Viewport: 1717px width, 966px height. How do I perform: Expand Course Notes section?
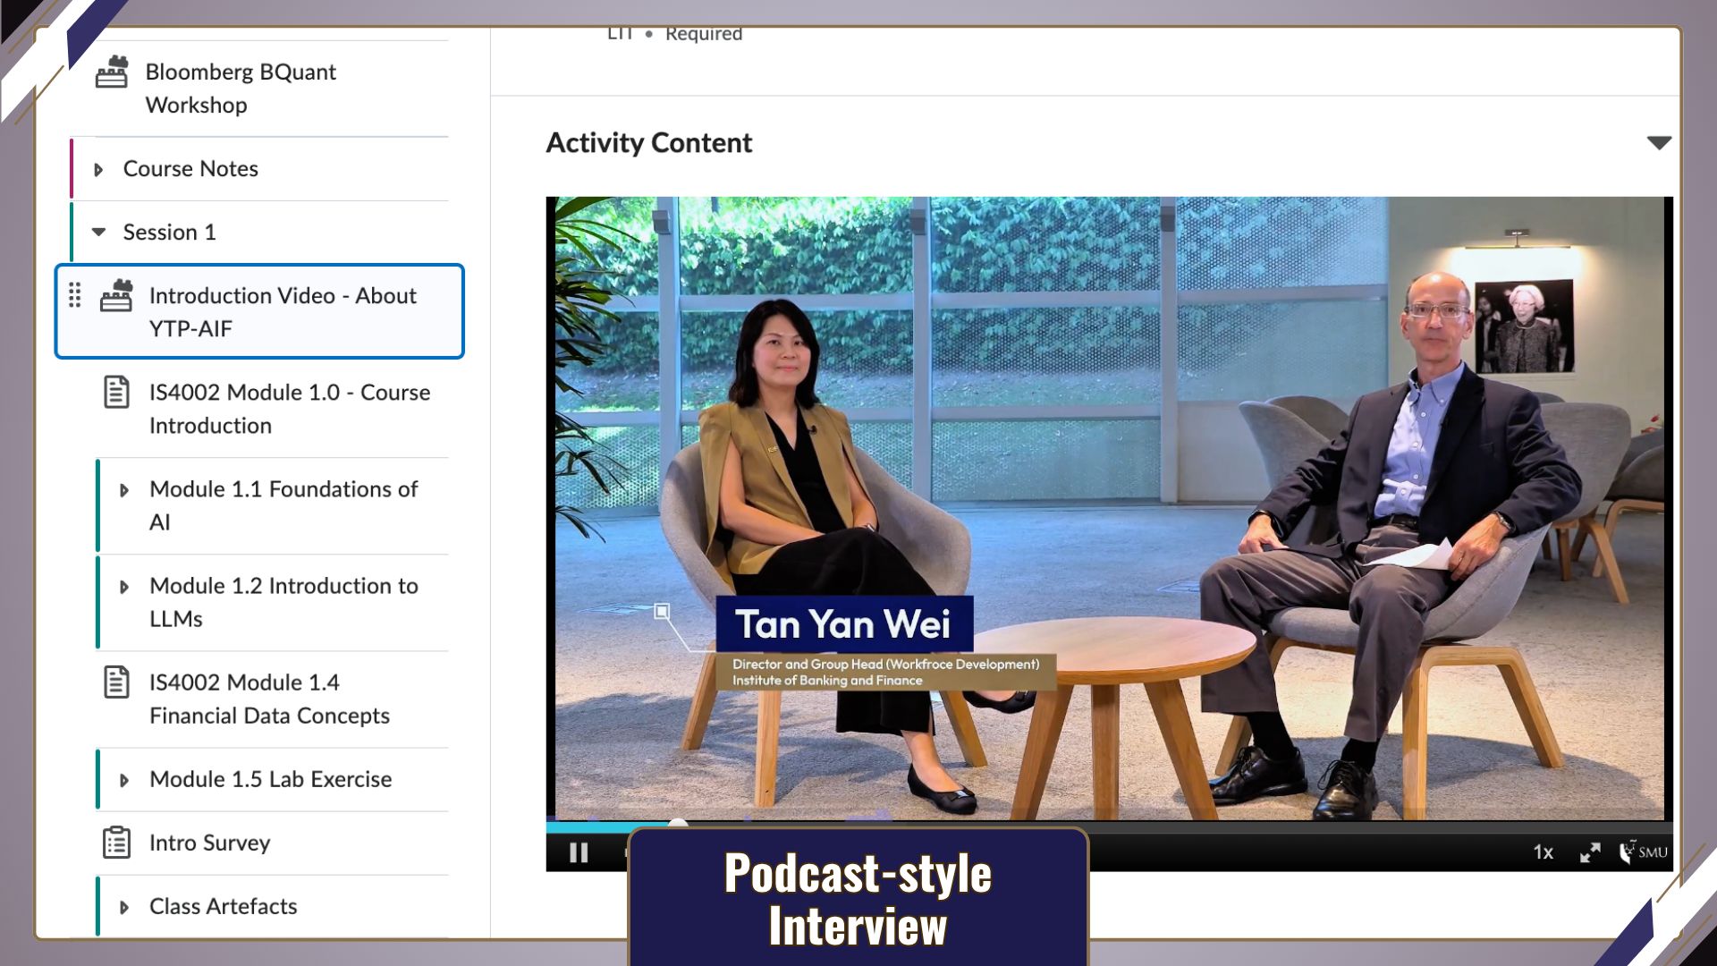tap(99, 169)
